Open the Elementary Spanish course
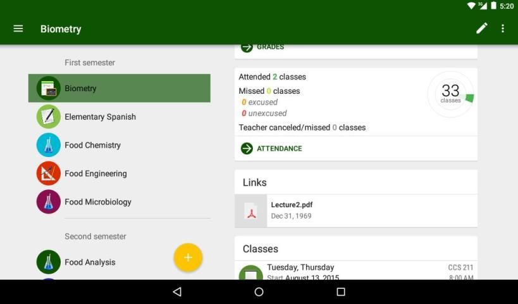The height and width of the screenshot is (304, 518). click(100, 117)
